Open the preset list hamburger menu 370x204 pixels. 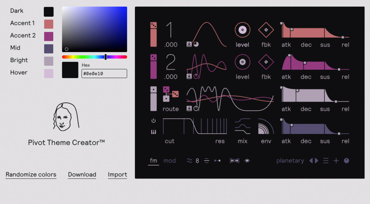[326, 161]
